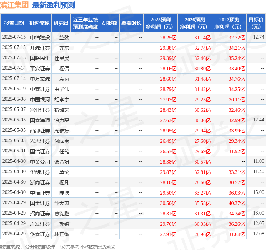The width and height of the screenshot is (266, 250).
Task: Click researcher name 杜昊旻
Action: tap(62, 58)
